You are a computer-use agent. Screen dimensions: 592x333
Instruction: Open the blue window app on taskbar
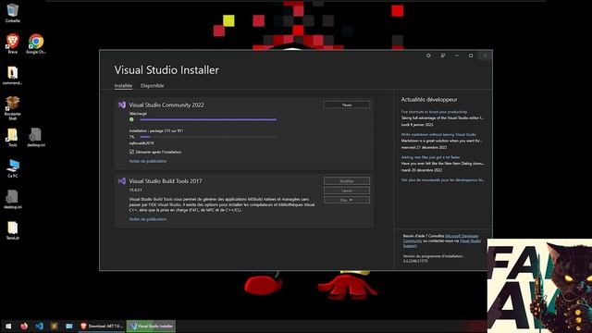[69, 326]
